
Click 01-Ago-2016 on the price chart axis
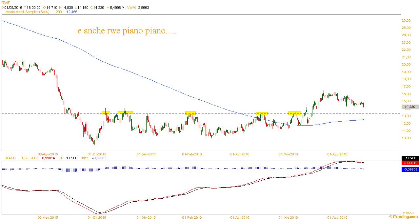tap(337, 154)
